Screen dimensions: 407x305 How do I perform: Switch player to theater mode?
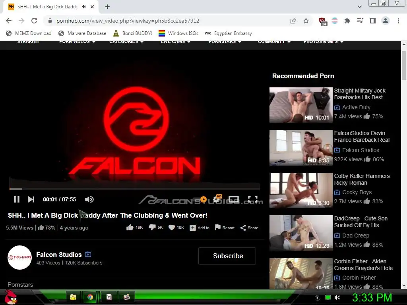point(234,199)
